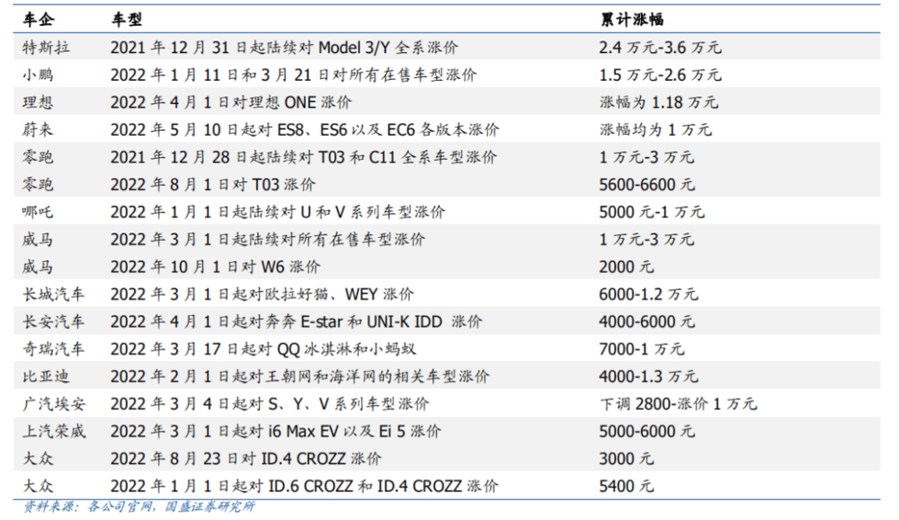
Task: Click the ES8、ES6 以及 EC6 description
Action: pyautogui.click(x=305, y=129)
